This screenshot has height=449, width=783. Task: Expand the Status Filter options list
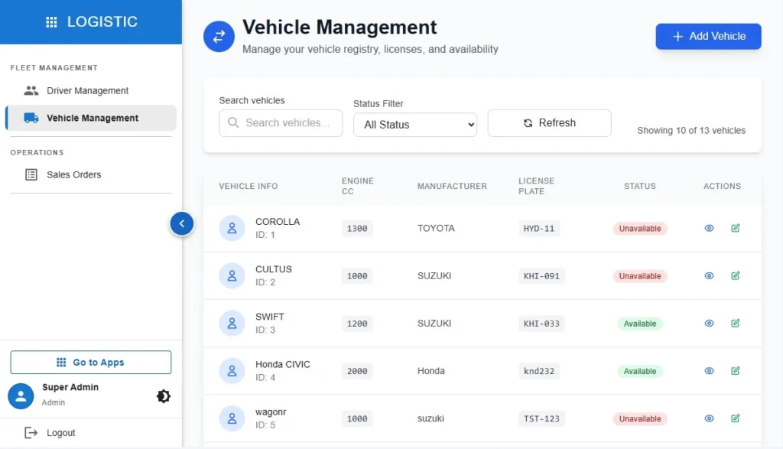(414, 124)
